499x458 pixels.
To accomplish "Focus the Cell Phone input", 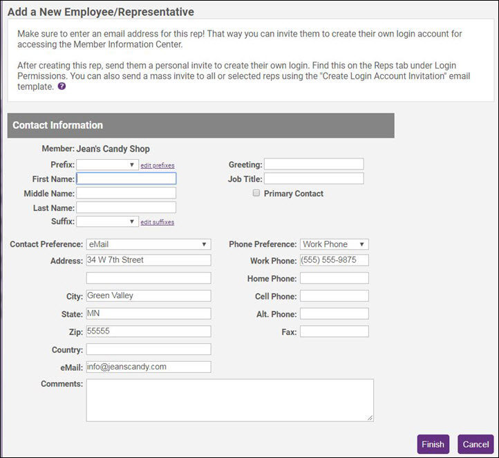I will tap(334, 296).
